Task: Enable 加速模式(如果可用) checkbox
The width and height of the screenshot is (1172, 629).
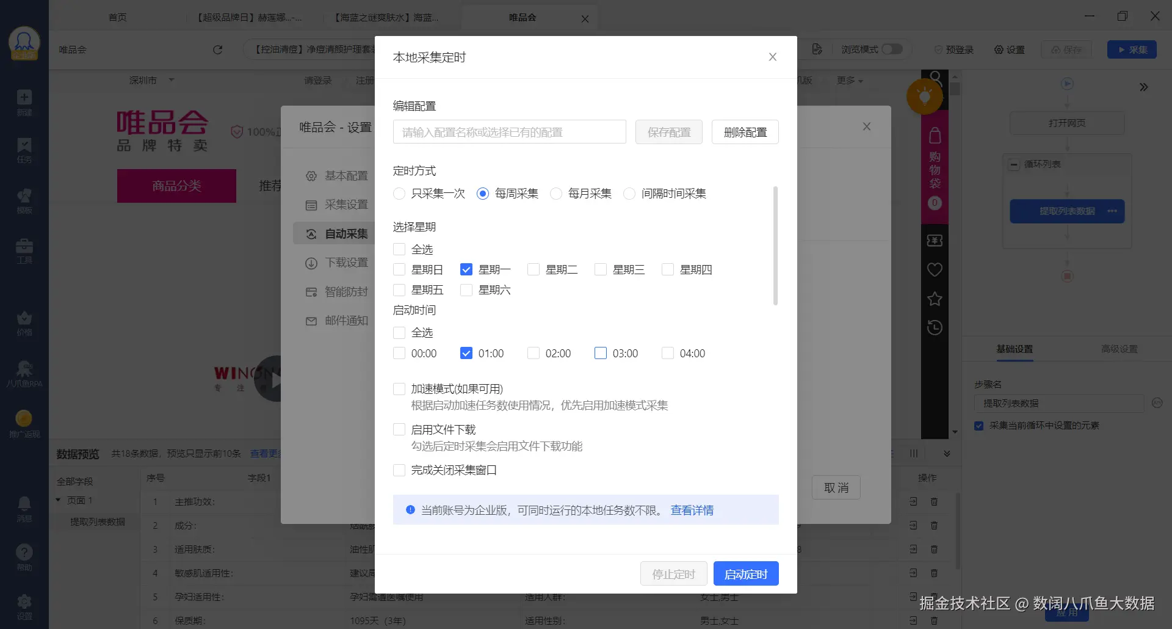Action: [399, 389]
